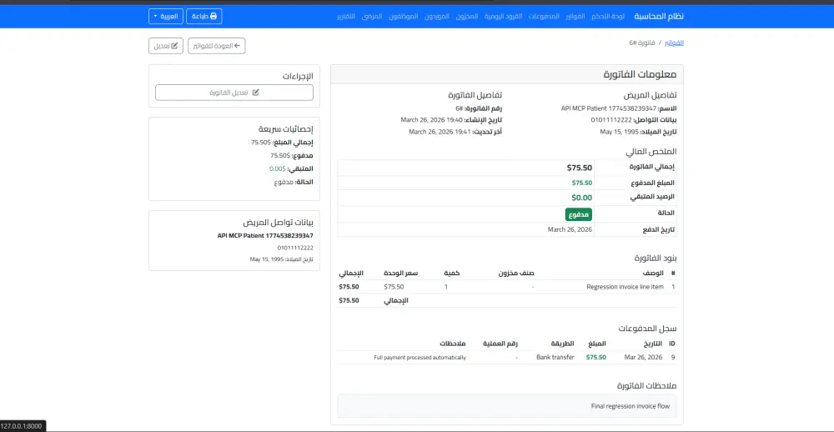Click المتبقي 0.00$ in quick stats

coord(291,168)
